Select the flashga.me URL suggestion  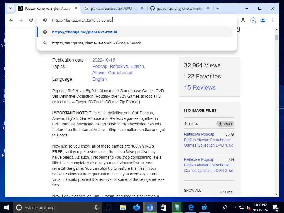(x=135, y=32)
